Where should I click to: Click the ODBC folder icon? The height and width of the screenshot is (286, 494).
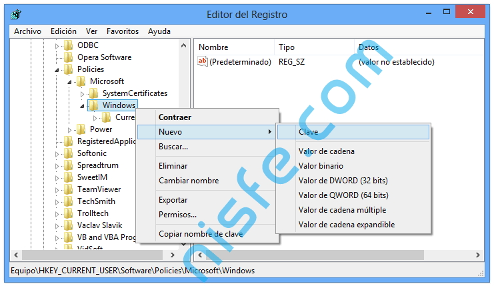tap(69, 45)
